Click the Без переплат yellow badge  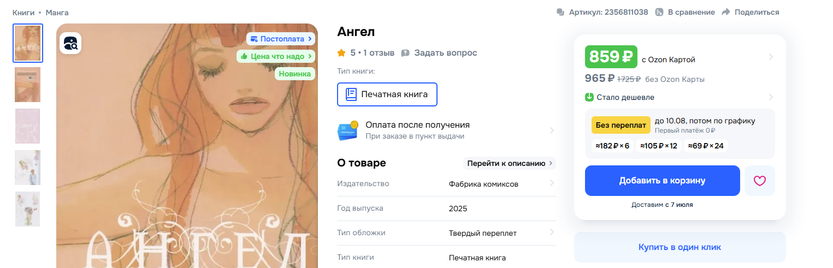pos(621,125)
